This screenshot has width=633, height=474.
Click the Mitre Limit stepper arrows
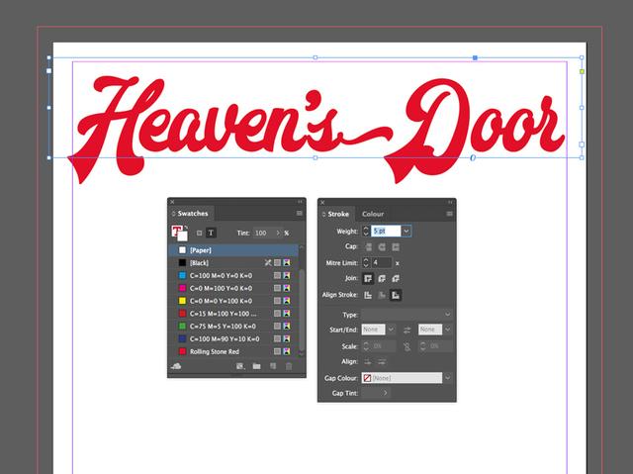366,263
